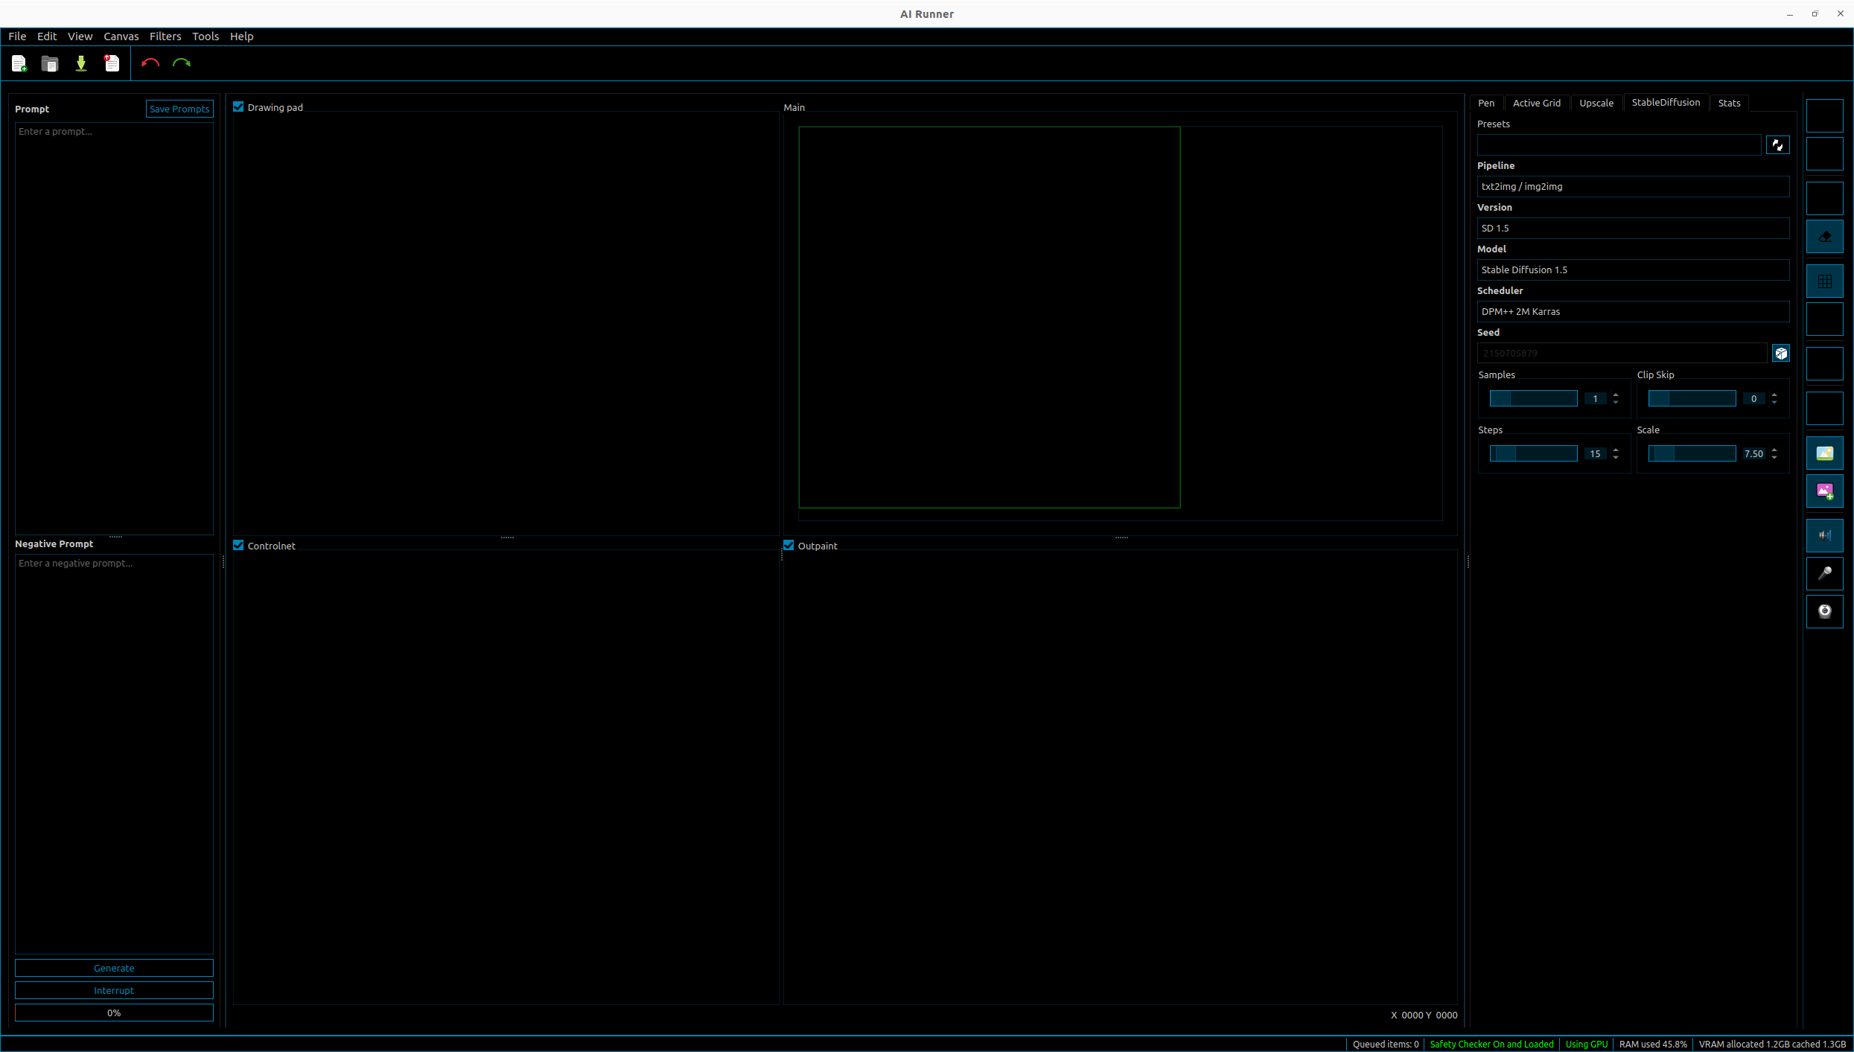Viewport: 1854px width, 1052px height.
Task: Click the Interrupt button
Action: coord(113,991)
